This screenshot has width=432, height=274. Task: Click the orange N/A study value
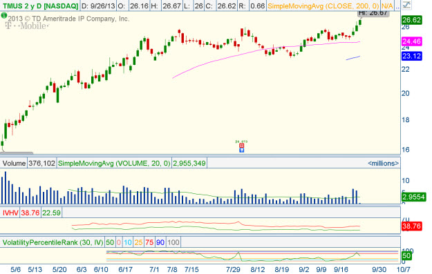(387, 6)
